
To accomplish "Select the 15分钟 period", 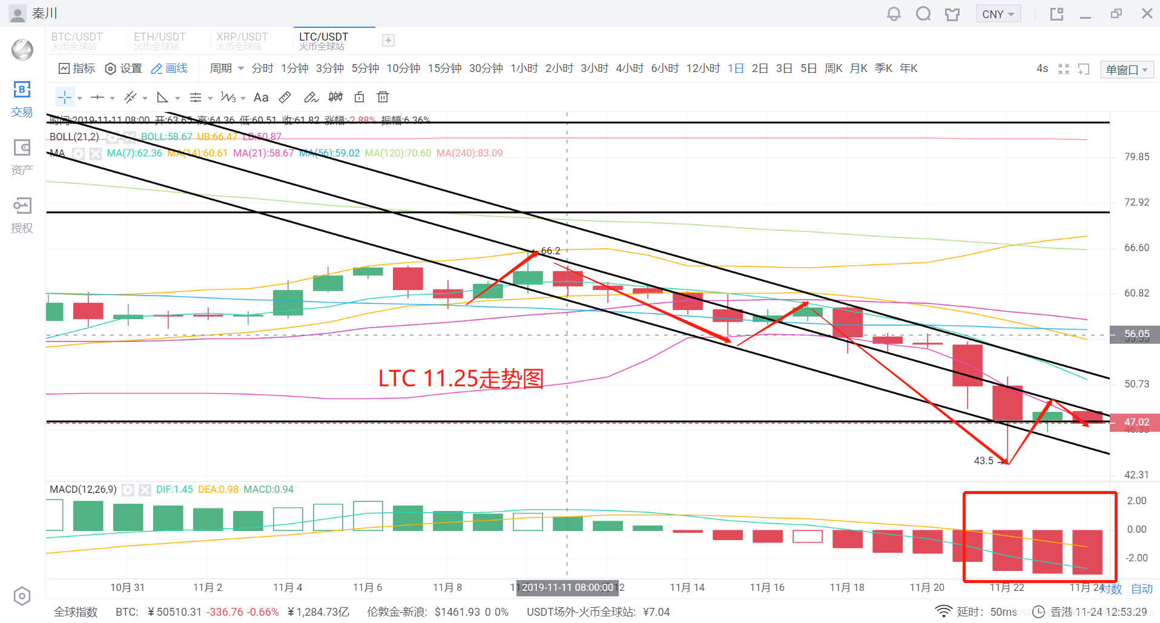I will 444,68.
